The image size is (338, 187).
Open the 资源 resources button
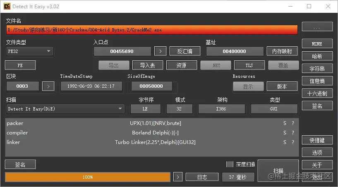[182, 65]
